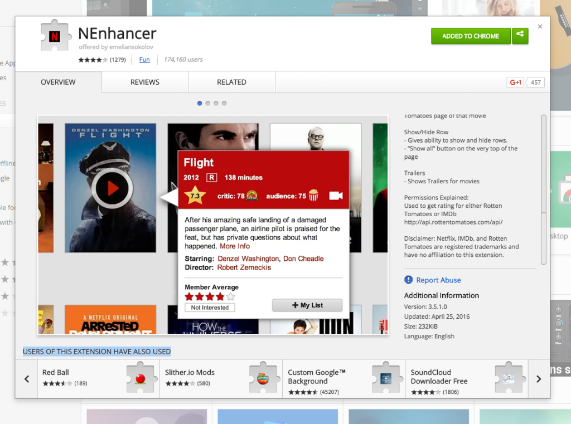Screen dimensions: 571x424
Task: Click the Report Abuse exclamation icon
Action: [x=408, y=280]
